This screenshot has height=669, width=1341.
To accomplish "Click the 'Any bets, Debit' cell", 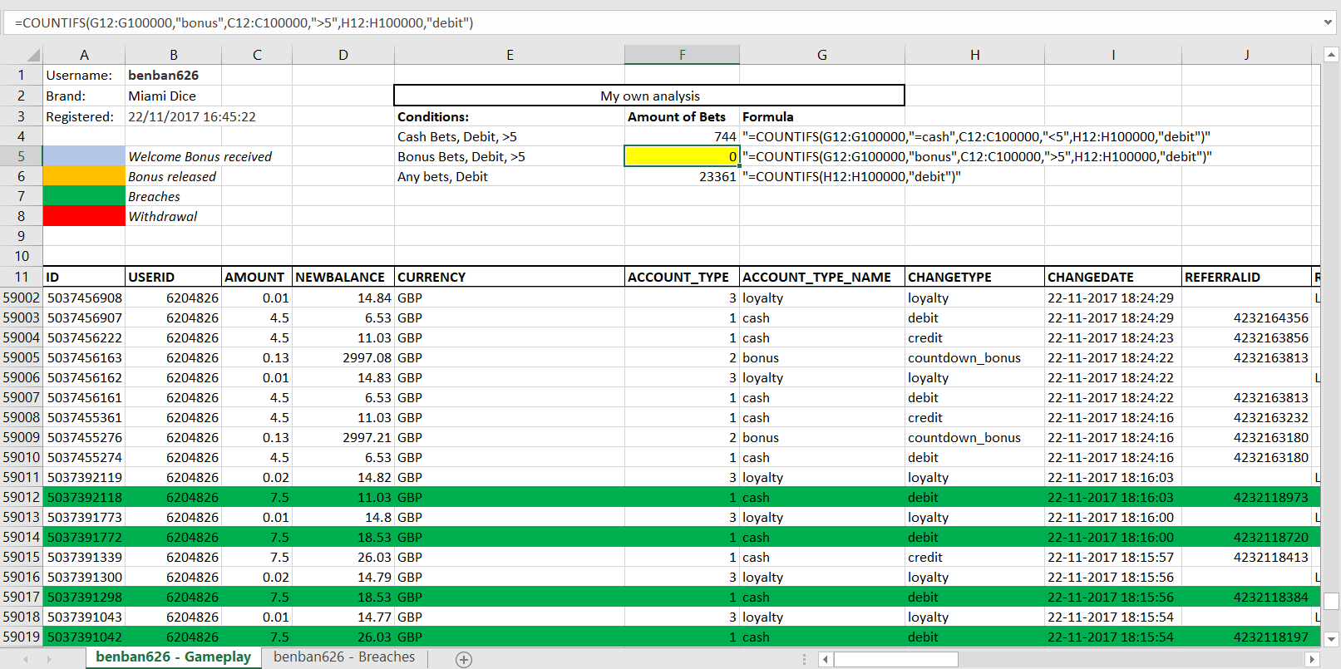I will 510,176.
